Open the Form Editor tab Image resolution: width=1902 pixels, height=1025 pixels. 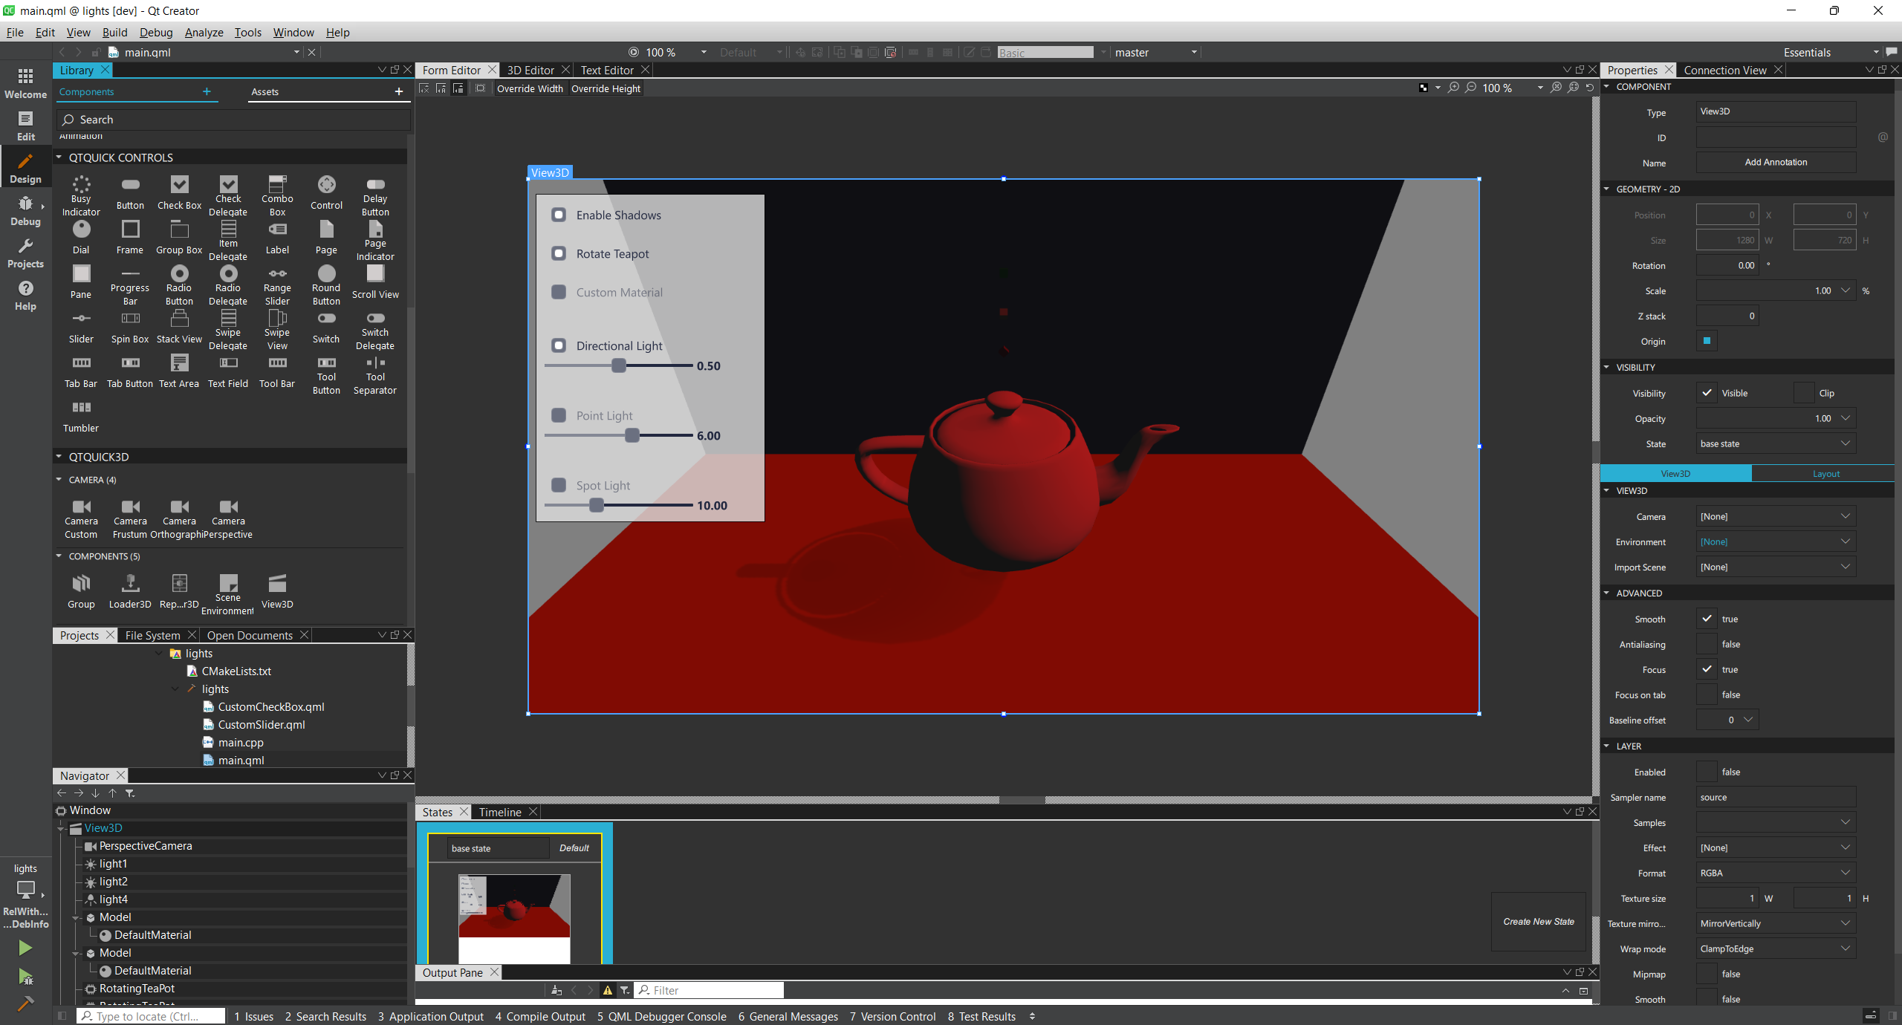tap(450, 69)
